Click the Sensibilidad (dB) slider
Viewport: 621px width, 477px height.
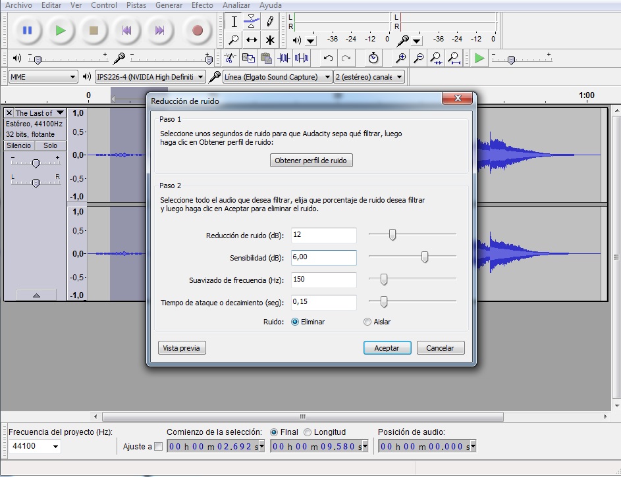(412, 257)
